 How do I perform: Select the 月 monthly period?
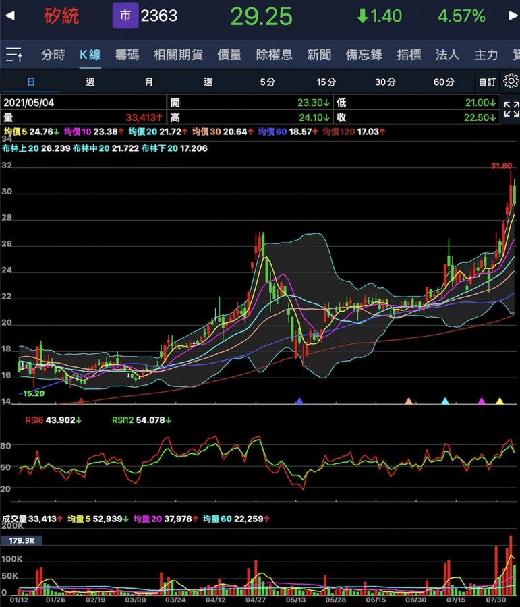[x=149, y=82]
